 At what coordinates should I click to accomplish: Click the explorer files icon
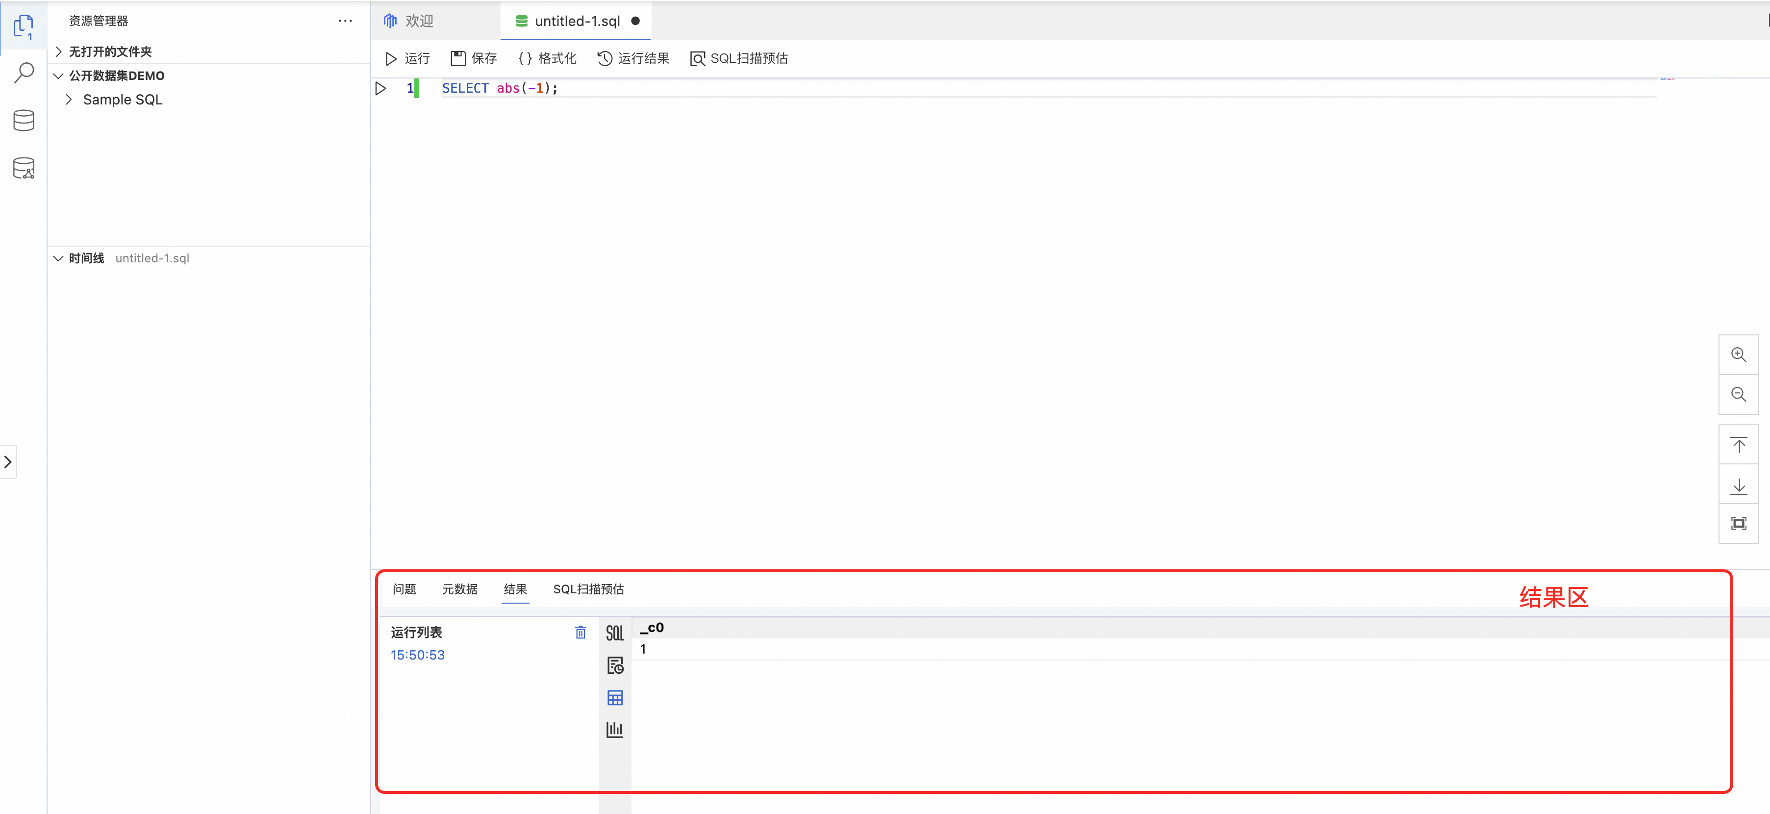click(24, 26)
